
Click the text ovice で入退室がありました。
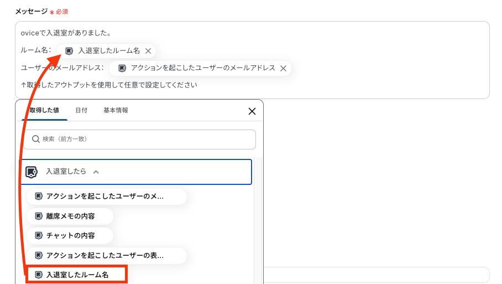point(66,33)
